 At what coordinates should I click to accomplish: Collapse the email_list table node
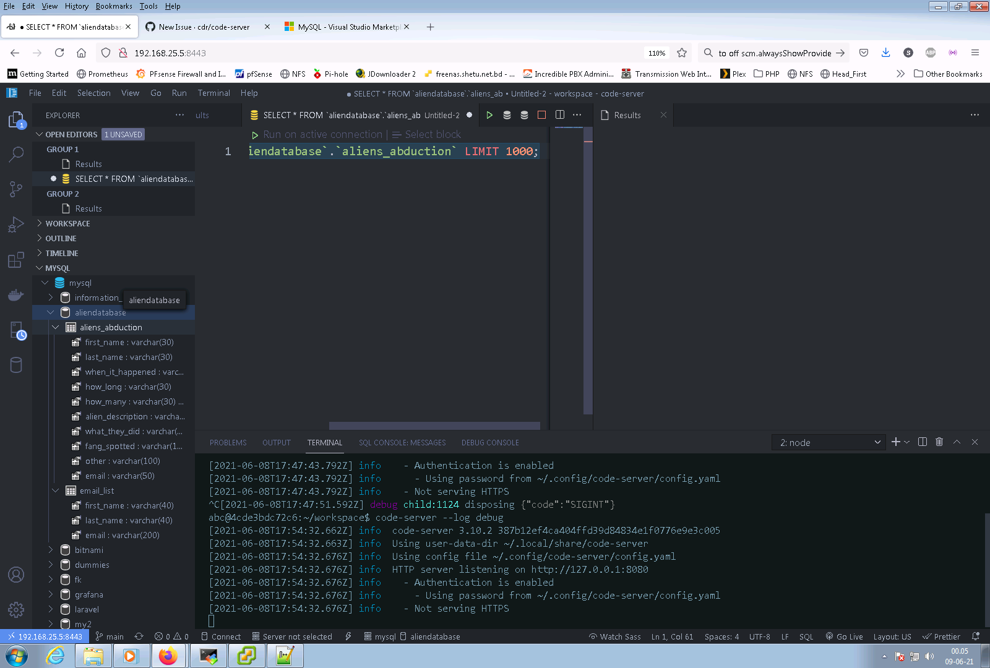[56, 490]
